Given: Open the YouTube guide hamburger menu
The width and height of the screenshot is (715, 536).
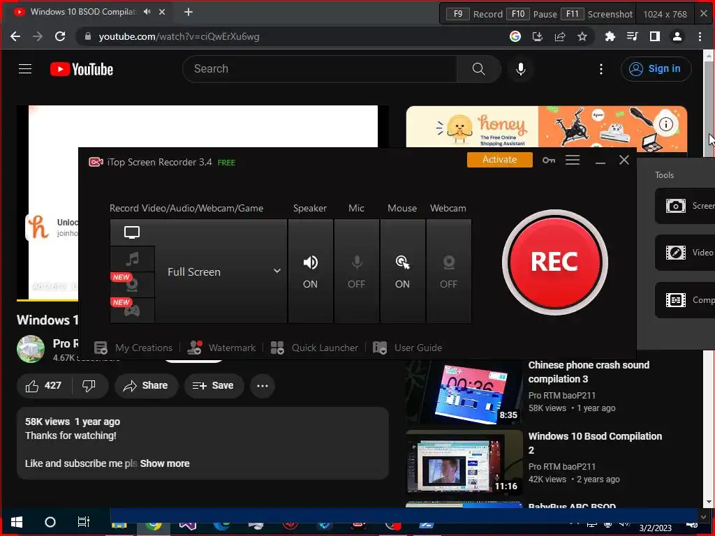Looking at the screenshot, I should tap(25, 69).
